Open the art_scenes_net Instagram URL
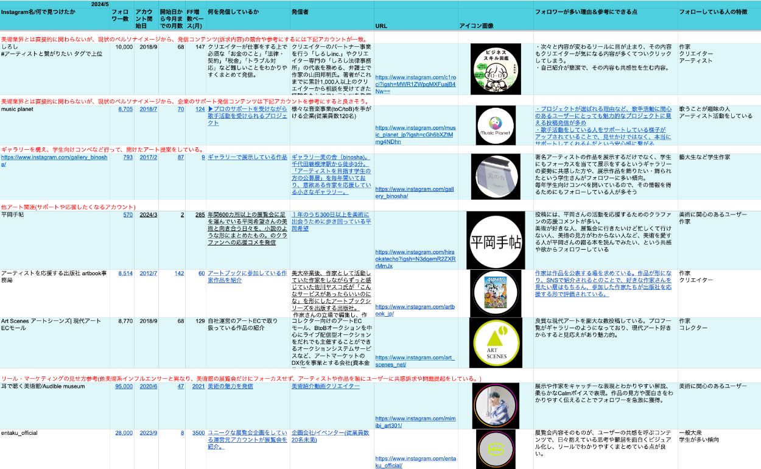Viewport: 761px width, 469px height. (x=415, y=361)
